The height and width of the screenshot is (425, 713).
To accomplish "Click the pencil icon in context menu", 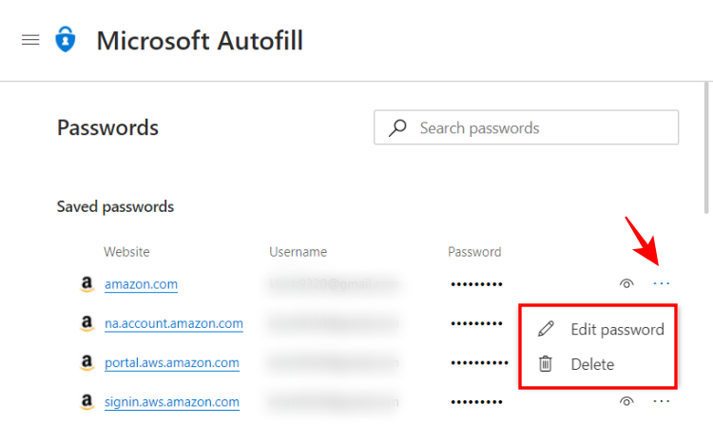I will 546,330.
